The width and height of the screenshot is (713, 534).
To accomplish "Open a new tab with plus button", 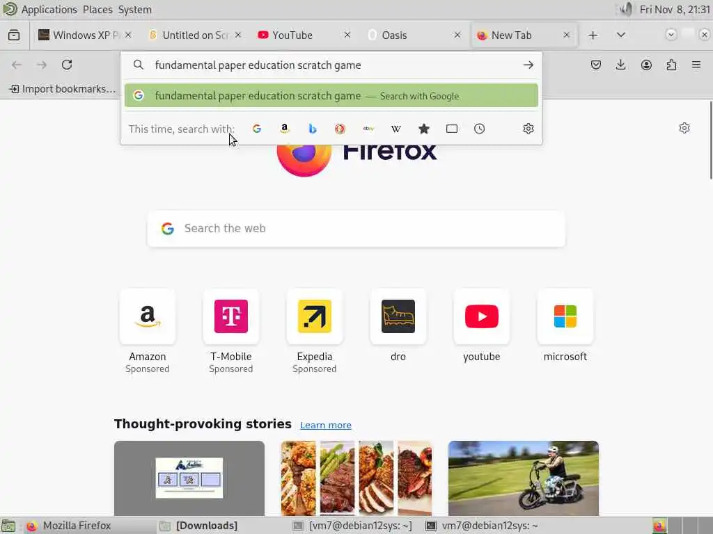I will (593, 35).
